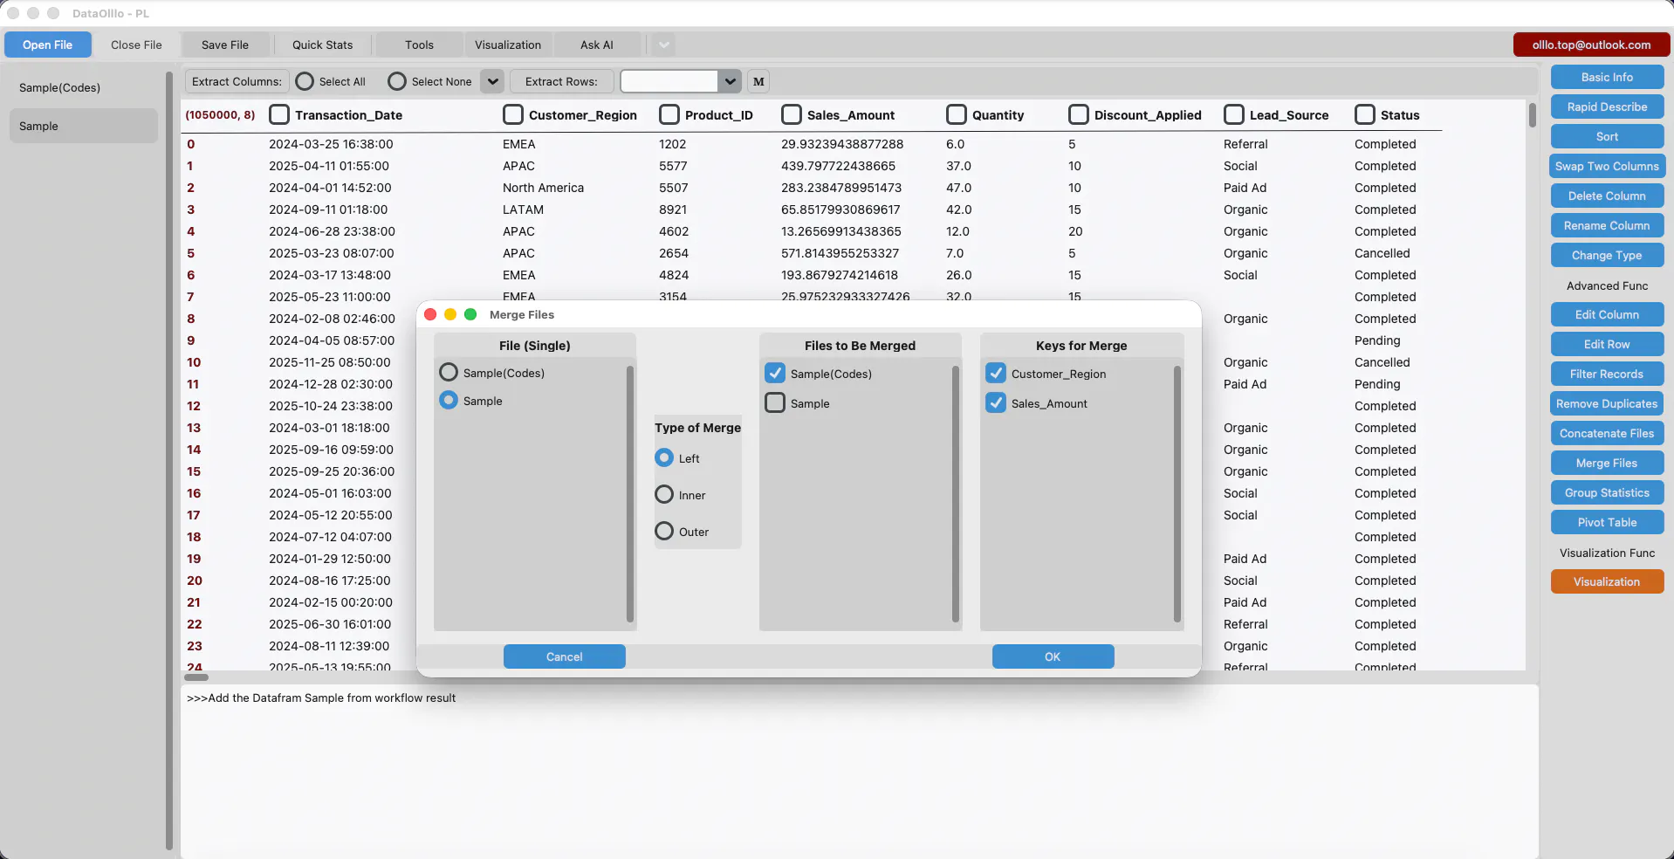Click Save File in top bar
Screen dimensions: 1674x859
[x=225, y=45]
